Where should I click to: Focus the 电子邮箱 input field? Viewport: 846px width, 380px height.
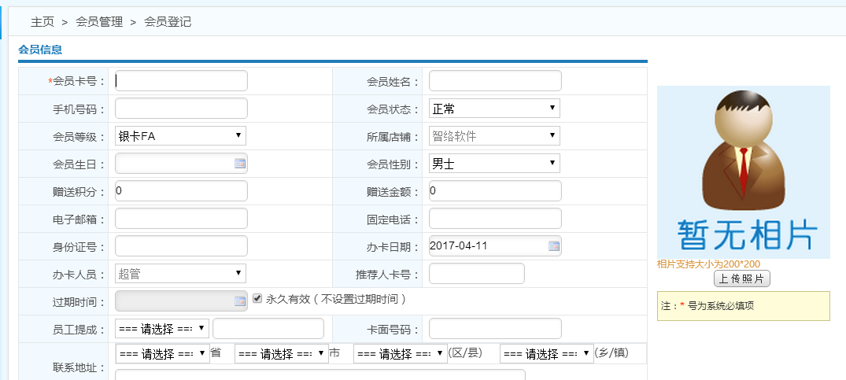point(181,218)
